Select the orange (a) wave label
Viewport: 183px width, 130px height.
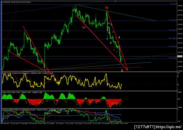pyautogui.click(x=84, y=27)
